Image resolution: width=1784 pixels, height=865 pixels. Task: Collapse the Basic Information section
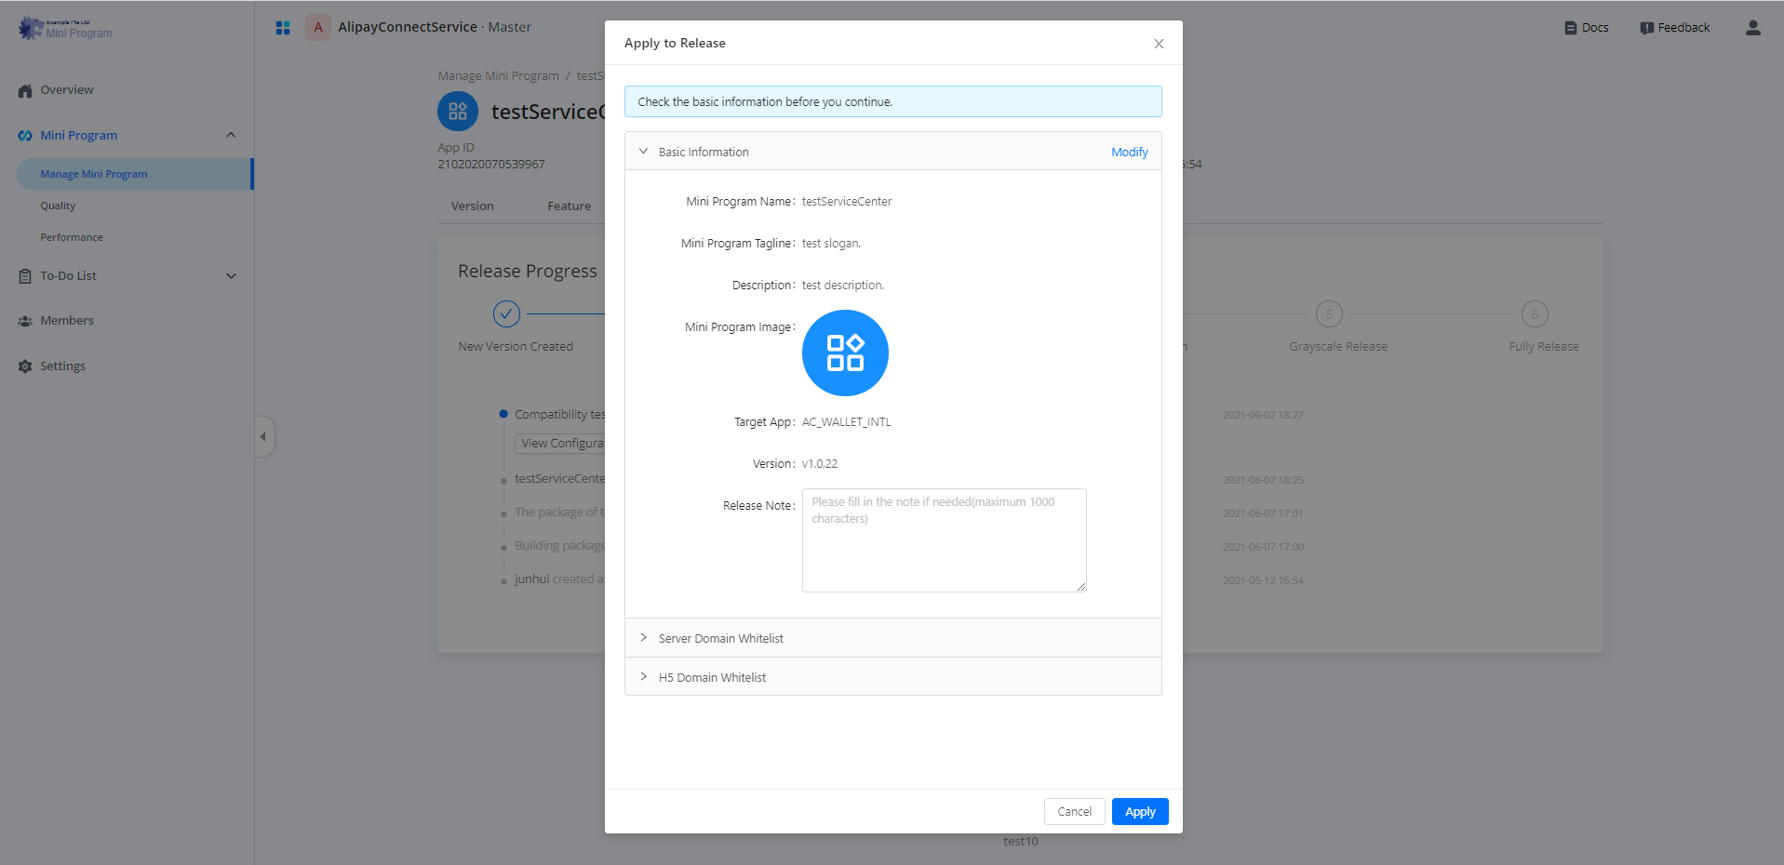tap(643, 152)
